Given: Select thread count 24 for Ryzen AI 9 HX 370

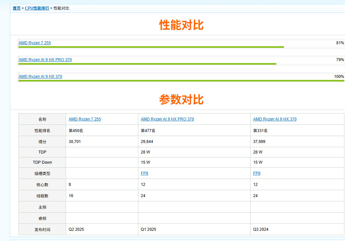Looking at the screenshot, I should coord(255,196).
